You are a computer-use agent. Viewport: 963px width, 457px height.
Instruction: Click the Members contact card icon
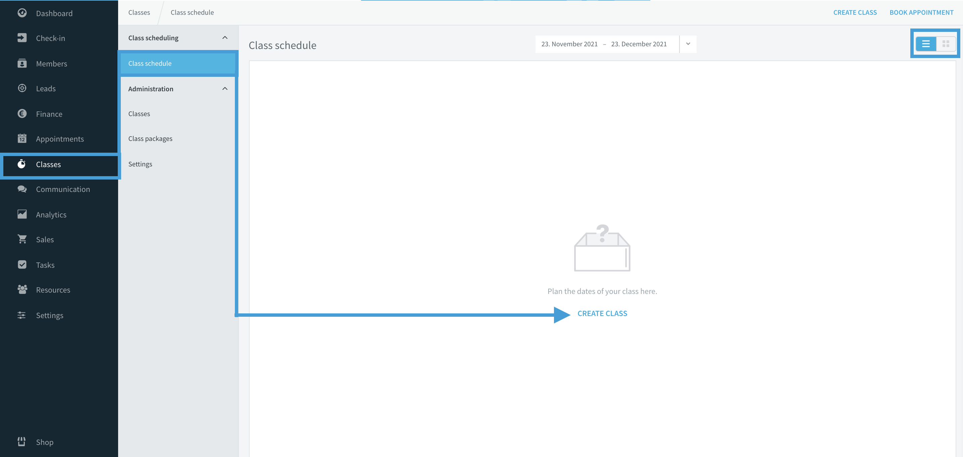tap(22, 63)
